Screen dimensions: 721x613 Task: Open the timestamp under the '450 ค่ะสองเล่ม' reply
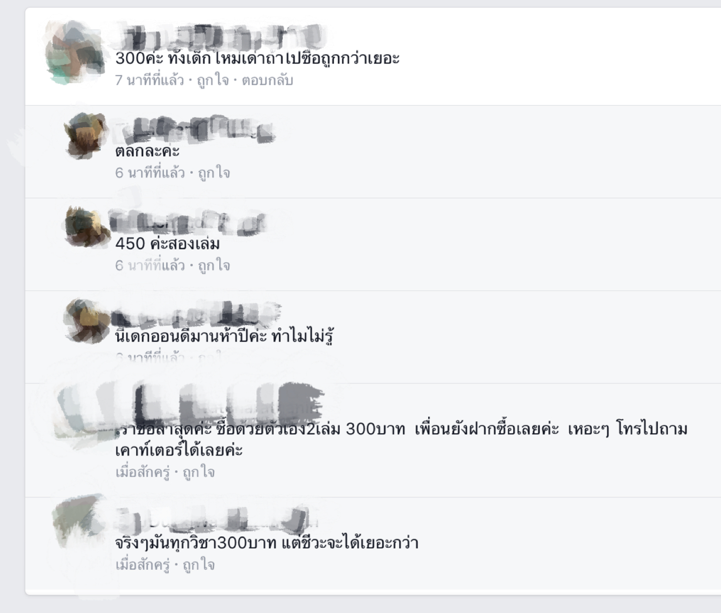(x=150, y=265)
